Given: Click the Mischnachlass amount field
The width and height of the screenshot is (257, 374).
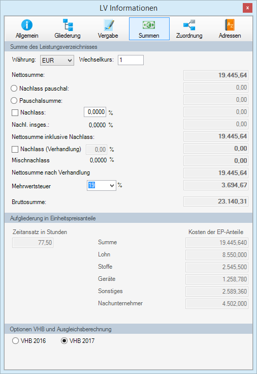Looking at the screenshot, I should click(x=216, y=161).
